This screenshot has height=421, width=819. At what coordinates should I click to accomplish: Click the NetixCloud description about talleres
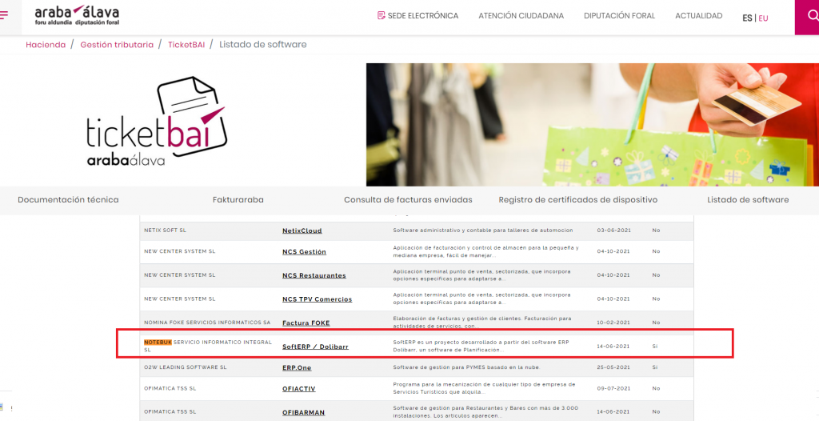point(483,231)
